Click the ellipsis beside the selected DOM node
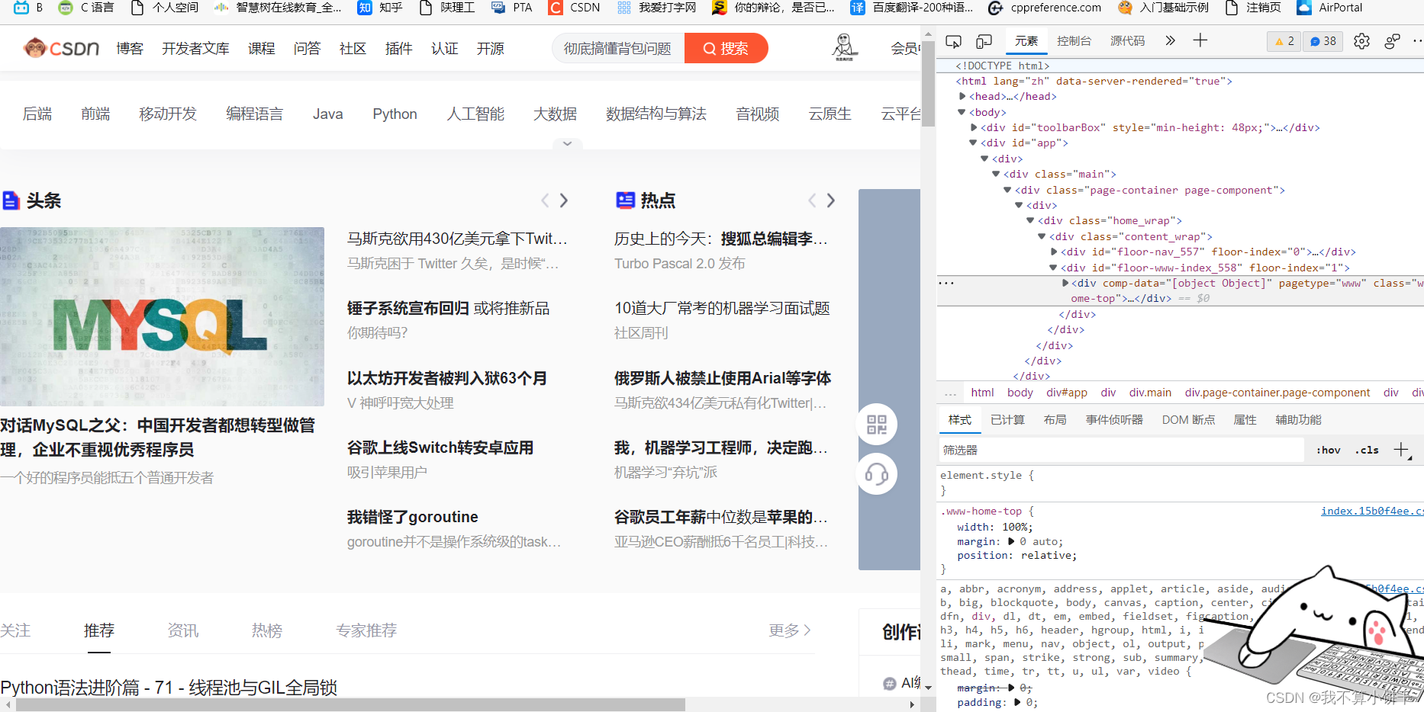1424x712 pixels. tap(946, 283)
